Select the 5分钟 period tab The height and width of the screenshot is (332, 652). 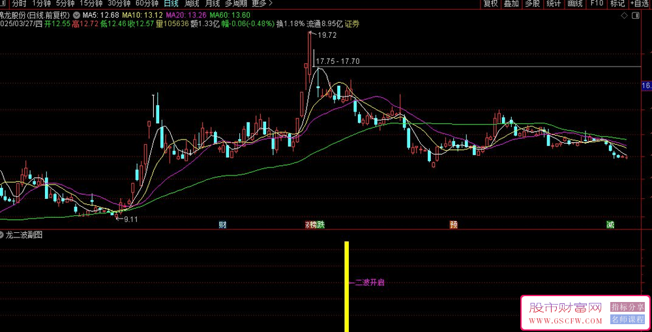click(x=65, y=4)
